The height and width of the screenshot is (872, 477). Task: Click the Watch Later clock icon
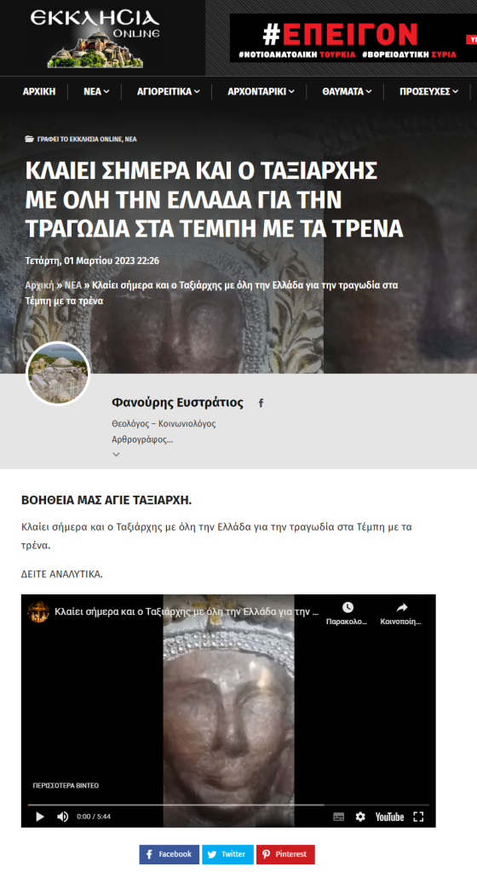(x=348, y=607)
